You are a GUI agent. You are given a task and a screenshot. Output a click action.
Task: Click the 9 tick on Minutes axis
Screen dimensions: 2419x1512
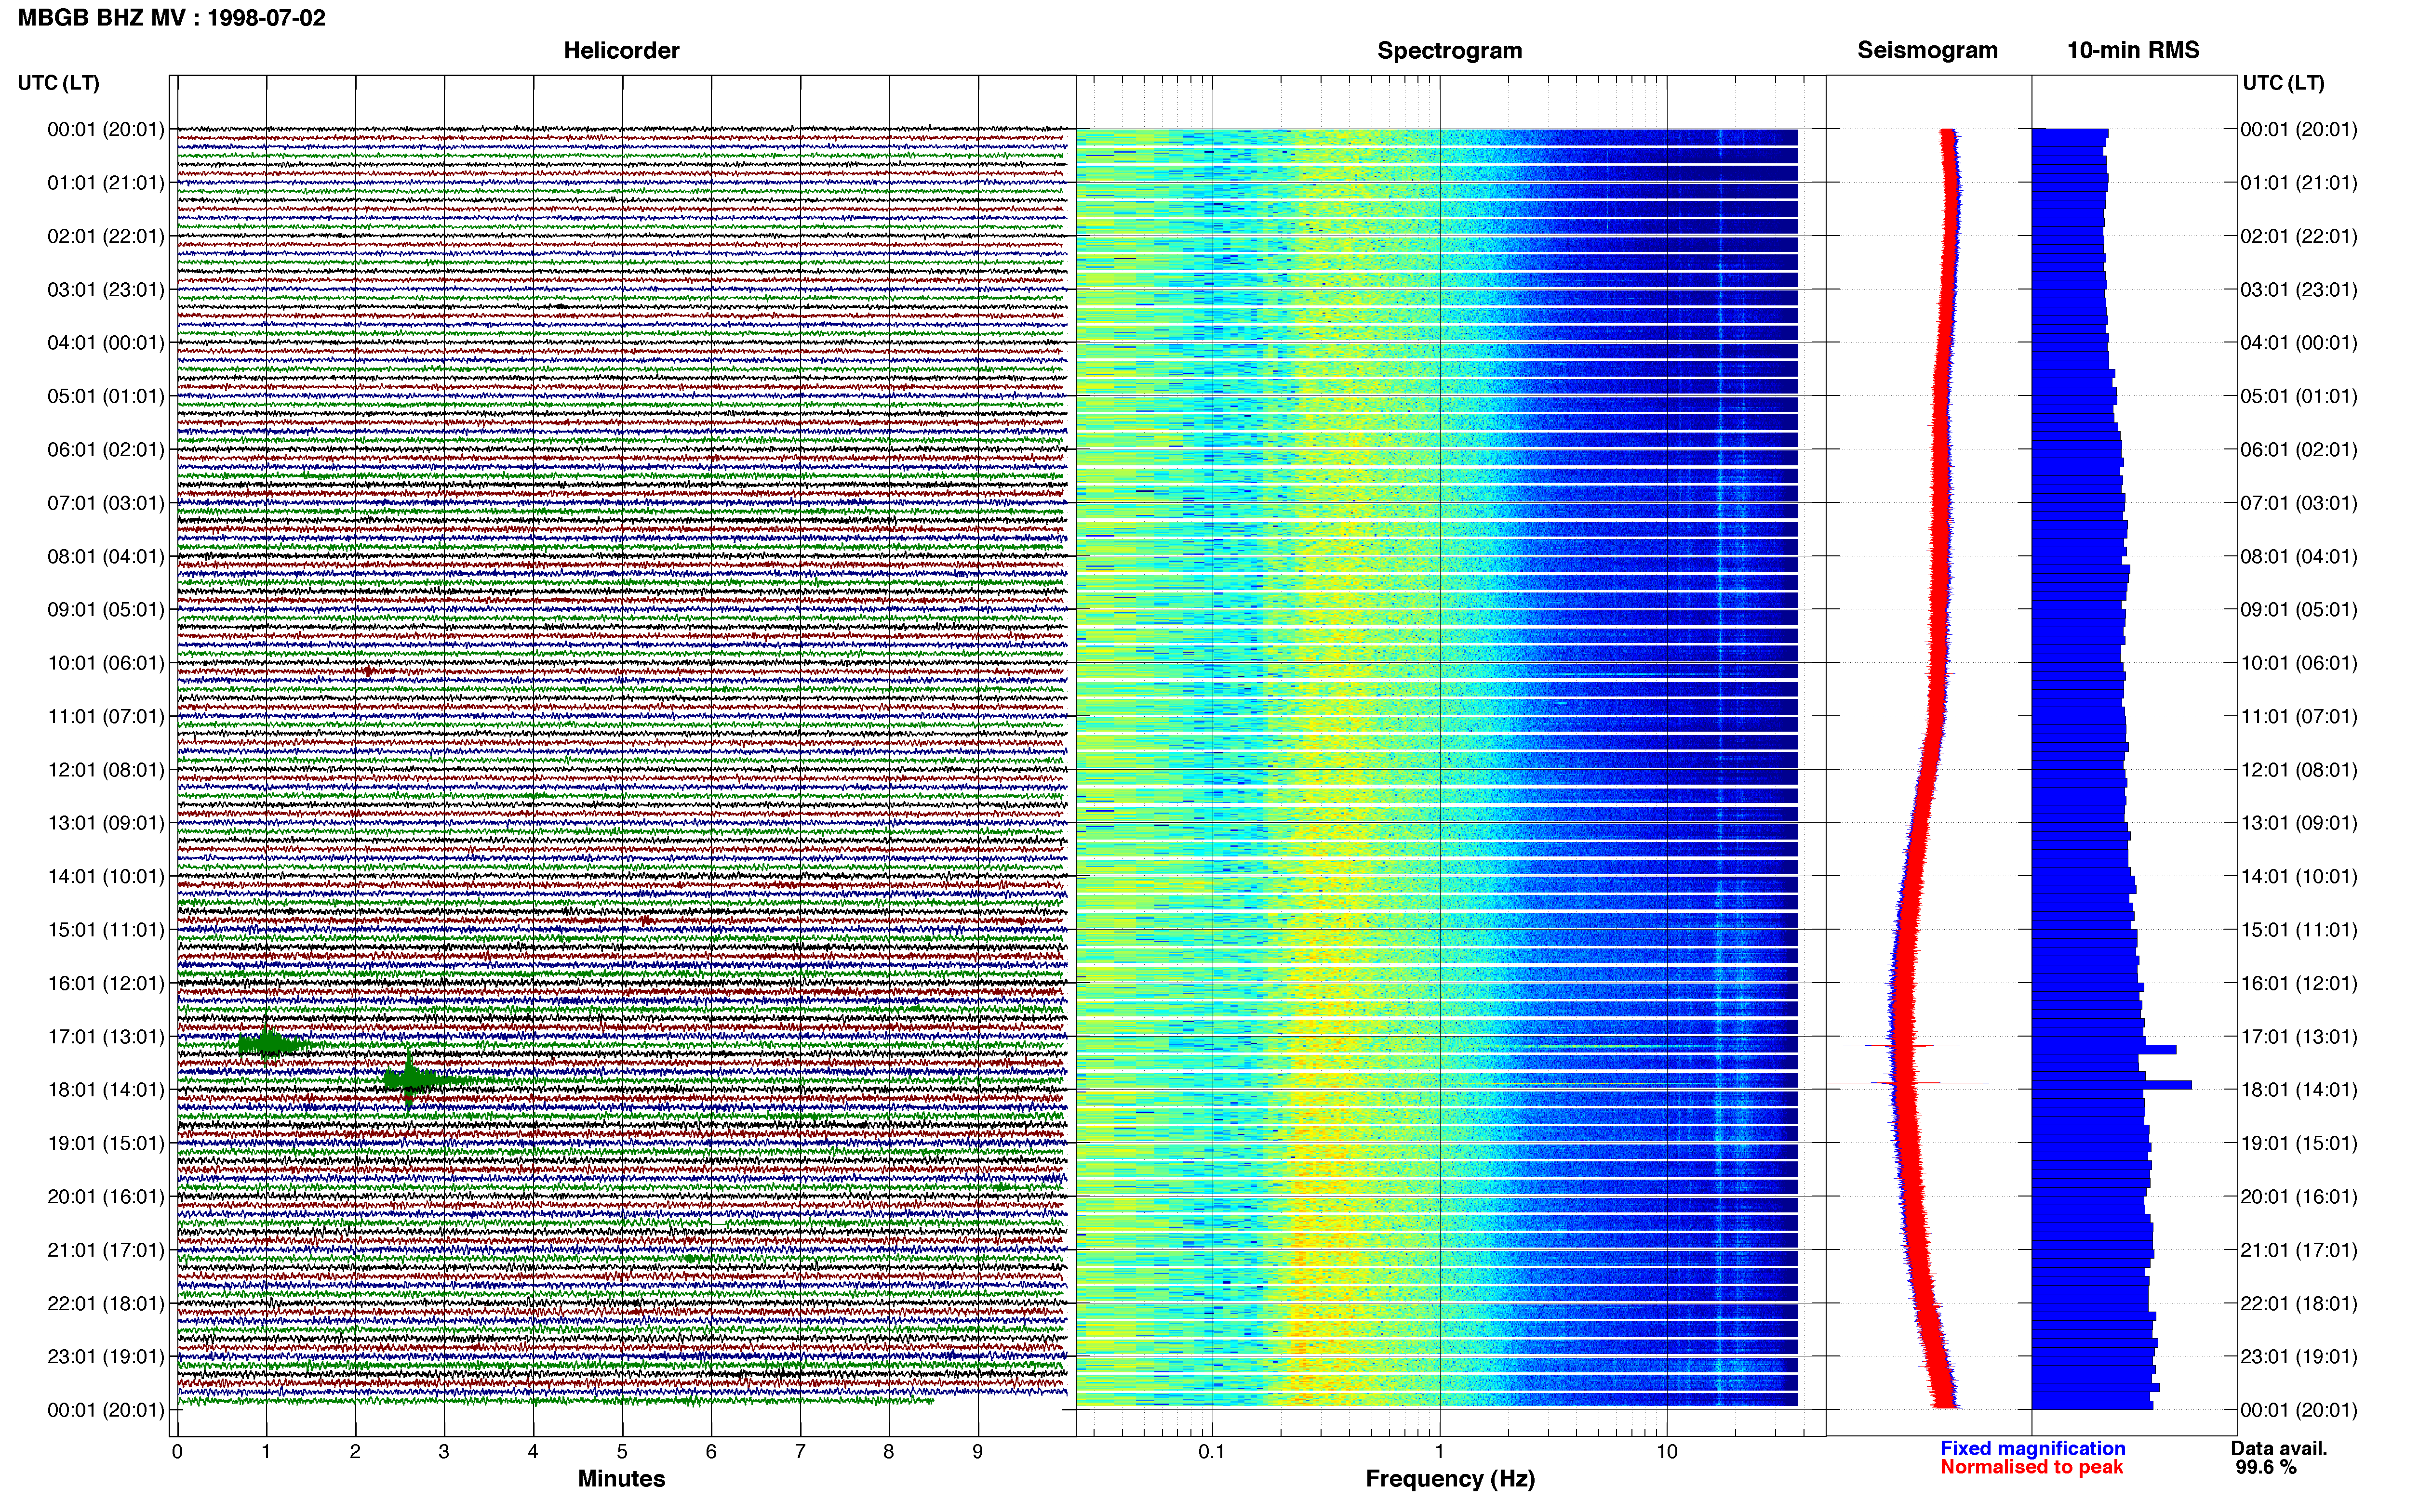(x=978, y=1451)
